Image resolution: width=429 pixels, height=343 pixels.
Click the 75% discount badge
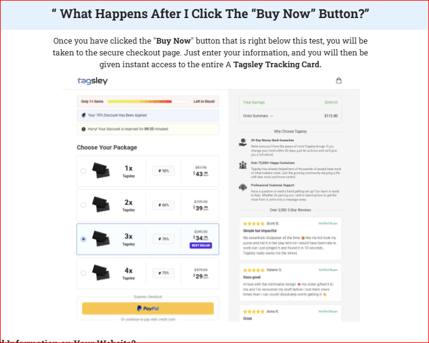[163, 273]
